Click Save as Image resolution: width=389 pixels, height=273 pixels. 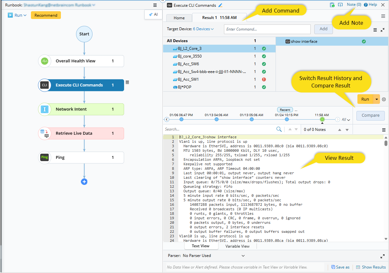point(340,267)
